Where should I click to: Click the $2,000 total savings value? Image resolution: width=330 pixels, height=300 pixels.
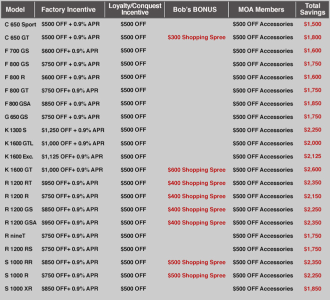313,143
